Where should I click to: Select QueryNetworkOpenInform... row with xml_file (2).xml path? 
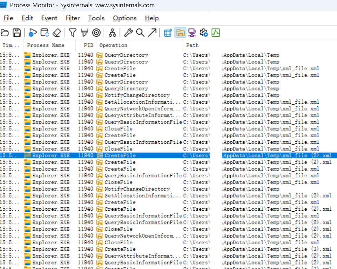pos(169,236)
